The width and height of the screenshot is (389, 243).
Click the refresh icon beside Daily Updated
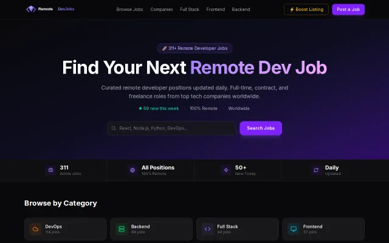316,170
